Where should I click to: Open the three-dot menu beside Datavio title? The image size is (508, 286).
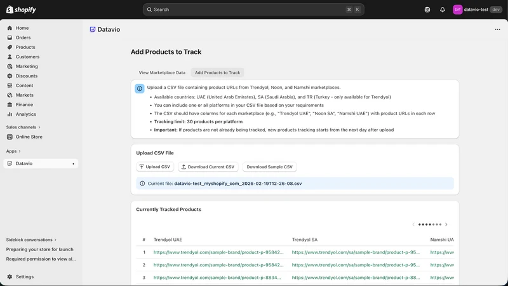[497, 29]
